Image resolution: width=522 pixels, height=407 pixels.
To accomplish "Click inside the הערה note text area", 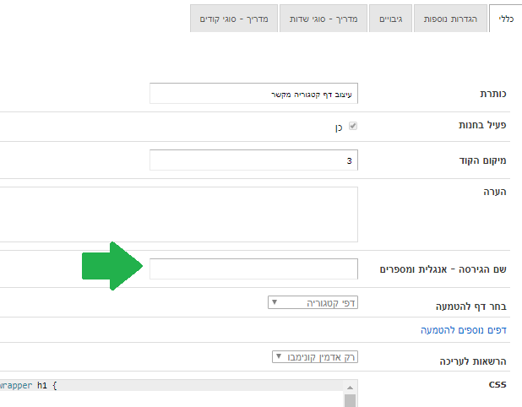I will pos(177,214).
